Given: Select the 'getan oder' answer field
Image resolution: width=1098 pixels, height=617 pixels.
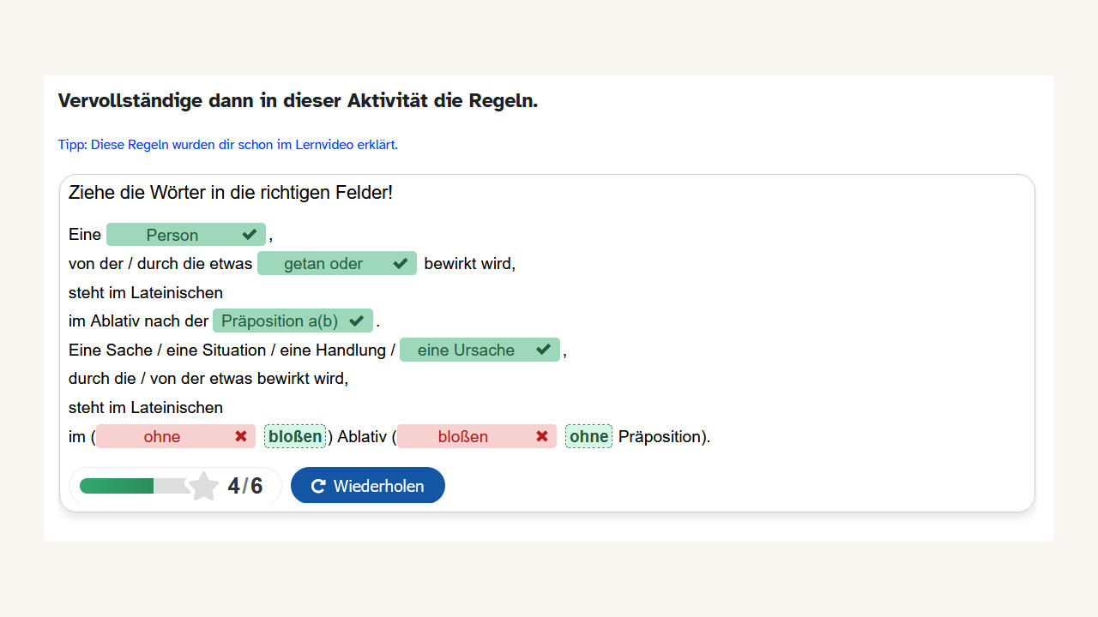Looking at the screenshot, I should click(x=323, y=264).
